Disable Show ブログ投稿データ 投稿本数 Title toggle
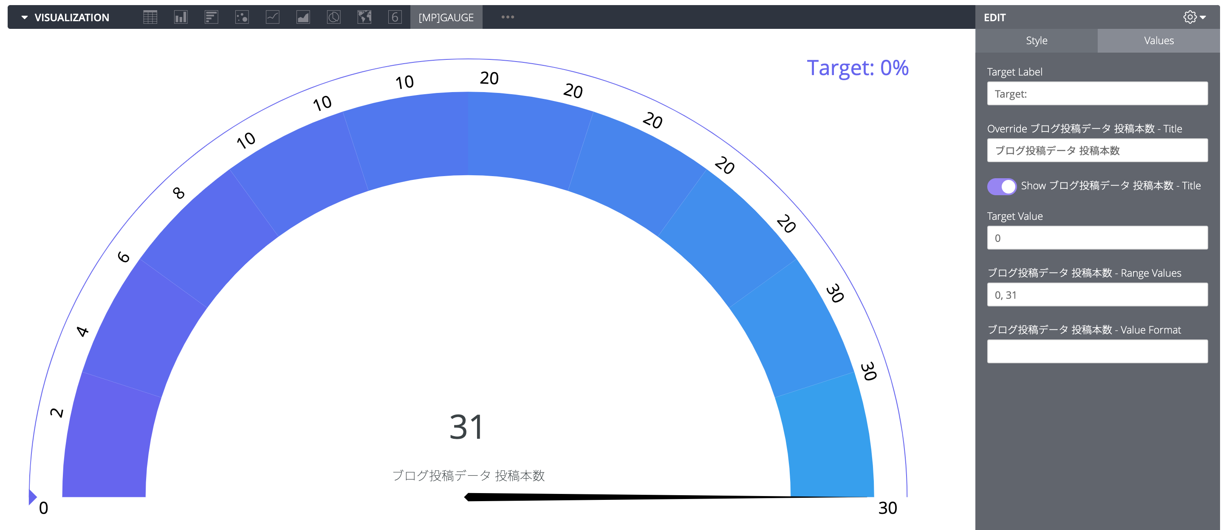This screenshot has height=530, width=1226. coord(1001,187)
